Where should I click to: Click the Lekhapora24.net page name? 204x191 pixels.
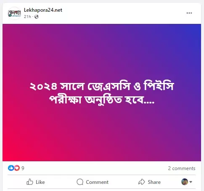click(43, 10)
